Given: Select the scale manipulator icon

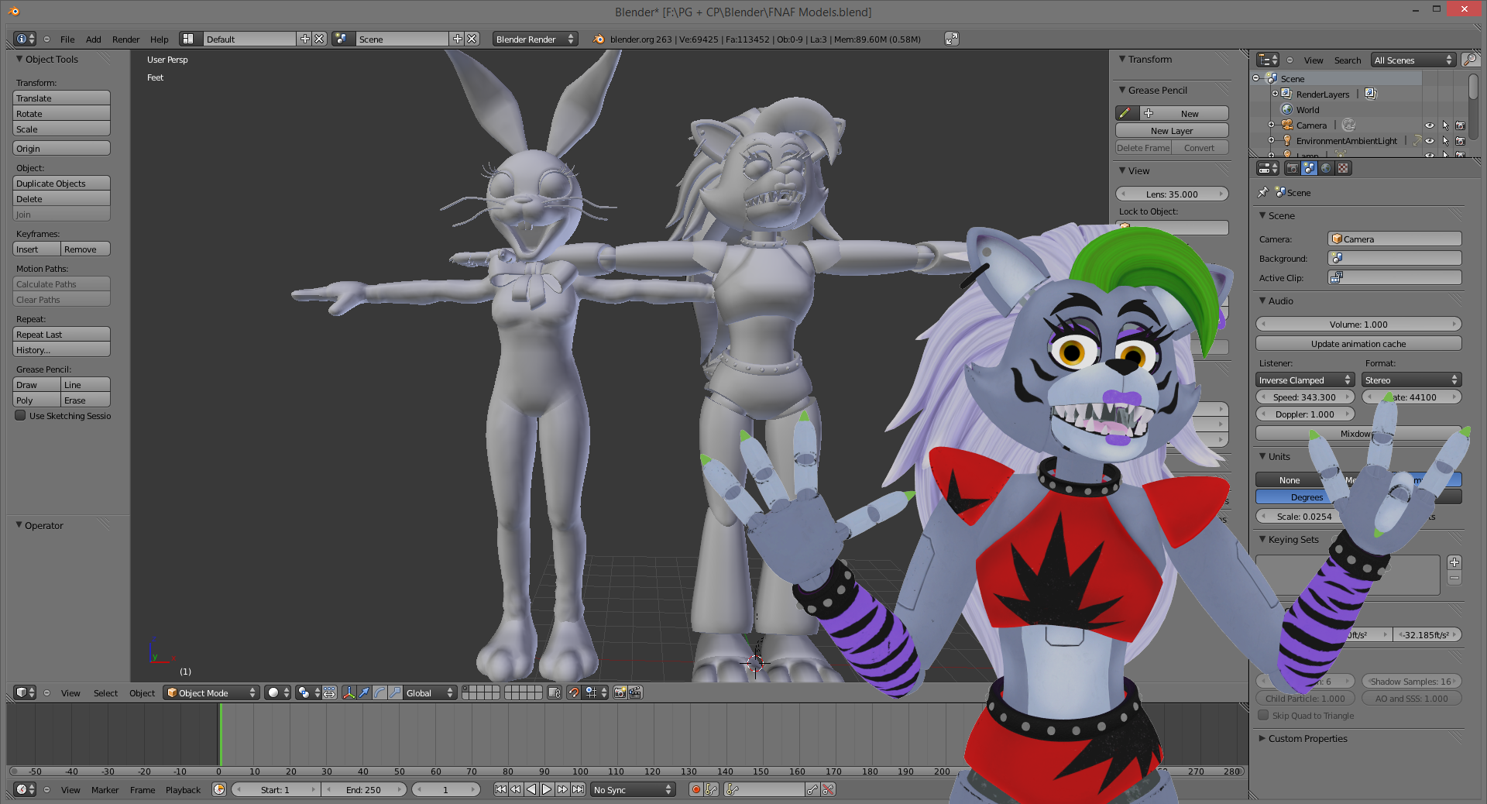Looking at the screenshot, I should pyautogui.click(x=395, y=692).
